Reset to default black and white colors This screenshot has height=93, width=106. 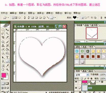pos(2,79)
